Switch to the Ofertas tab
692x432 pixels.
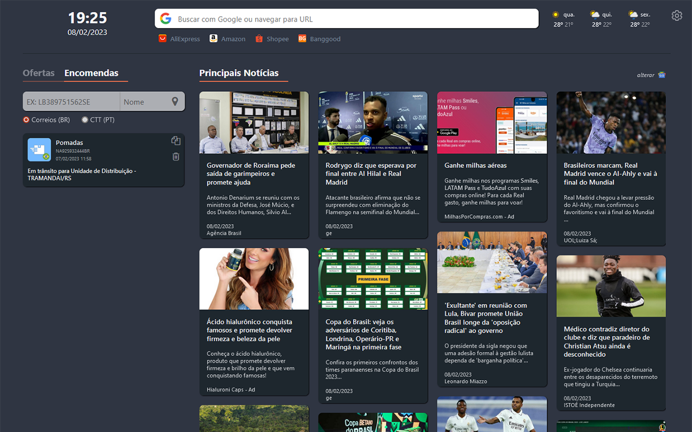point(38,72)
